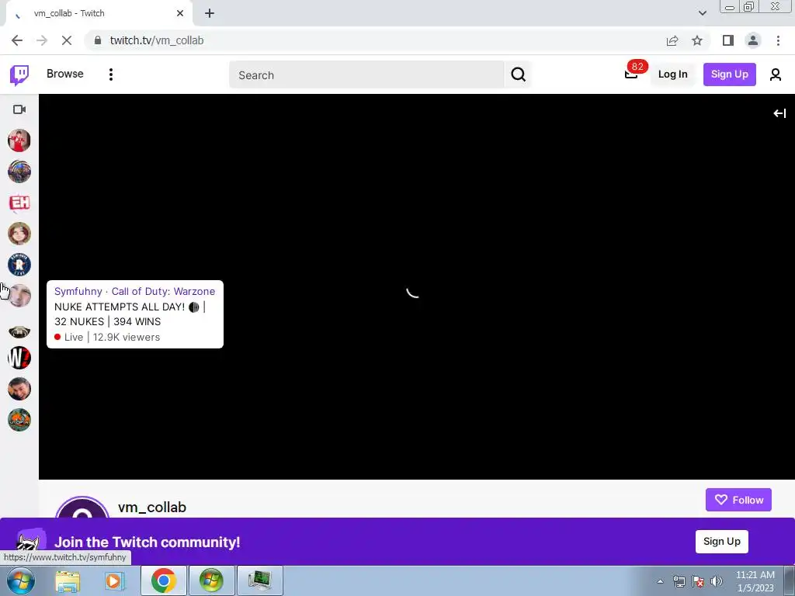Click the Sign Up button in top navigation
The image size is (795, 596).
coord(729,74)
